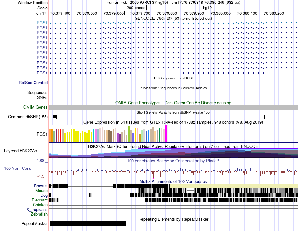Viewport: 298px width, 231px height.
Task: Click 'Repeating Elements by RepeatMasker' title
Action: (x=173, y=219)
